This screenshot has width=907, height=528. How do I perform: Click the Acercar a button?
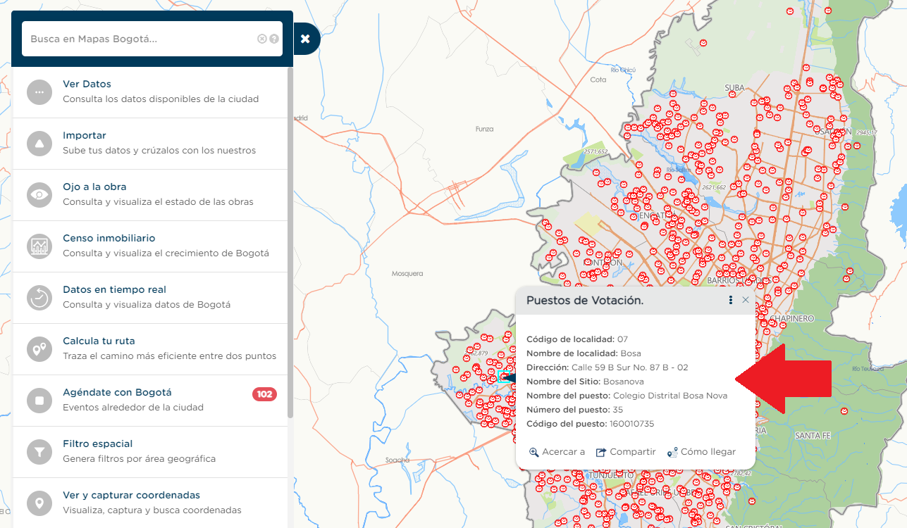point(556,451)
